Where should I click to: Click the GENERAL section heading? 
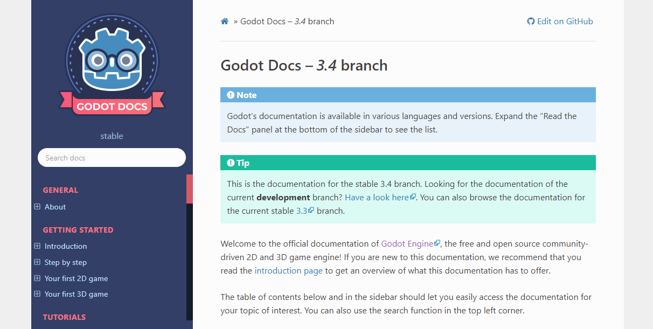(x=60, y=190)
